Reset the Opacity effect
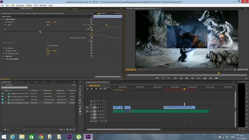Screen dimensions: 249x140 [91, 56]
